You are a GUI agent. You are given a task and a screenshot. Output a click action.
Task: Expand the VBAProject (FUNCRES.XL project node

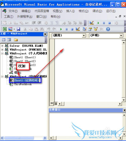pos(2,50)
